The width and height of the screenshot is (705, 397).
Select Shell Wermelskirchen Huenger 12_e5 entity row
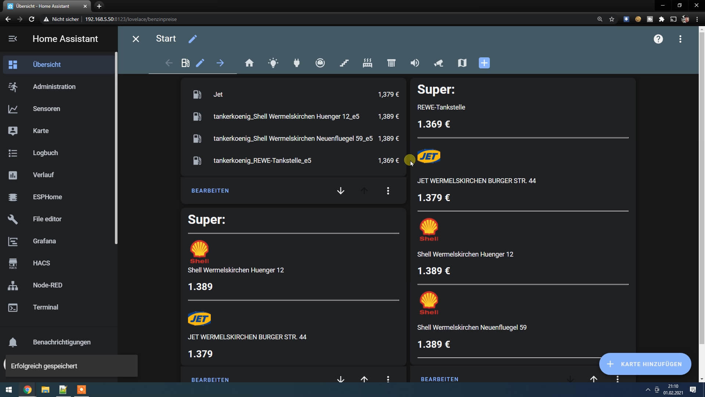tap(294, 117)
